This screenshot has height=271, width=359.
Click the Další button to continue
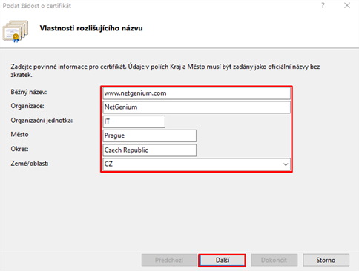tap(222, 260)
